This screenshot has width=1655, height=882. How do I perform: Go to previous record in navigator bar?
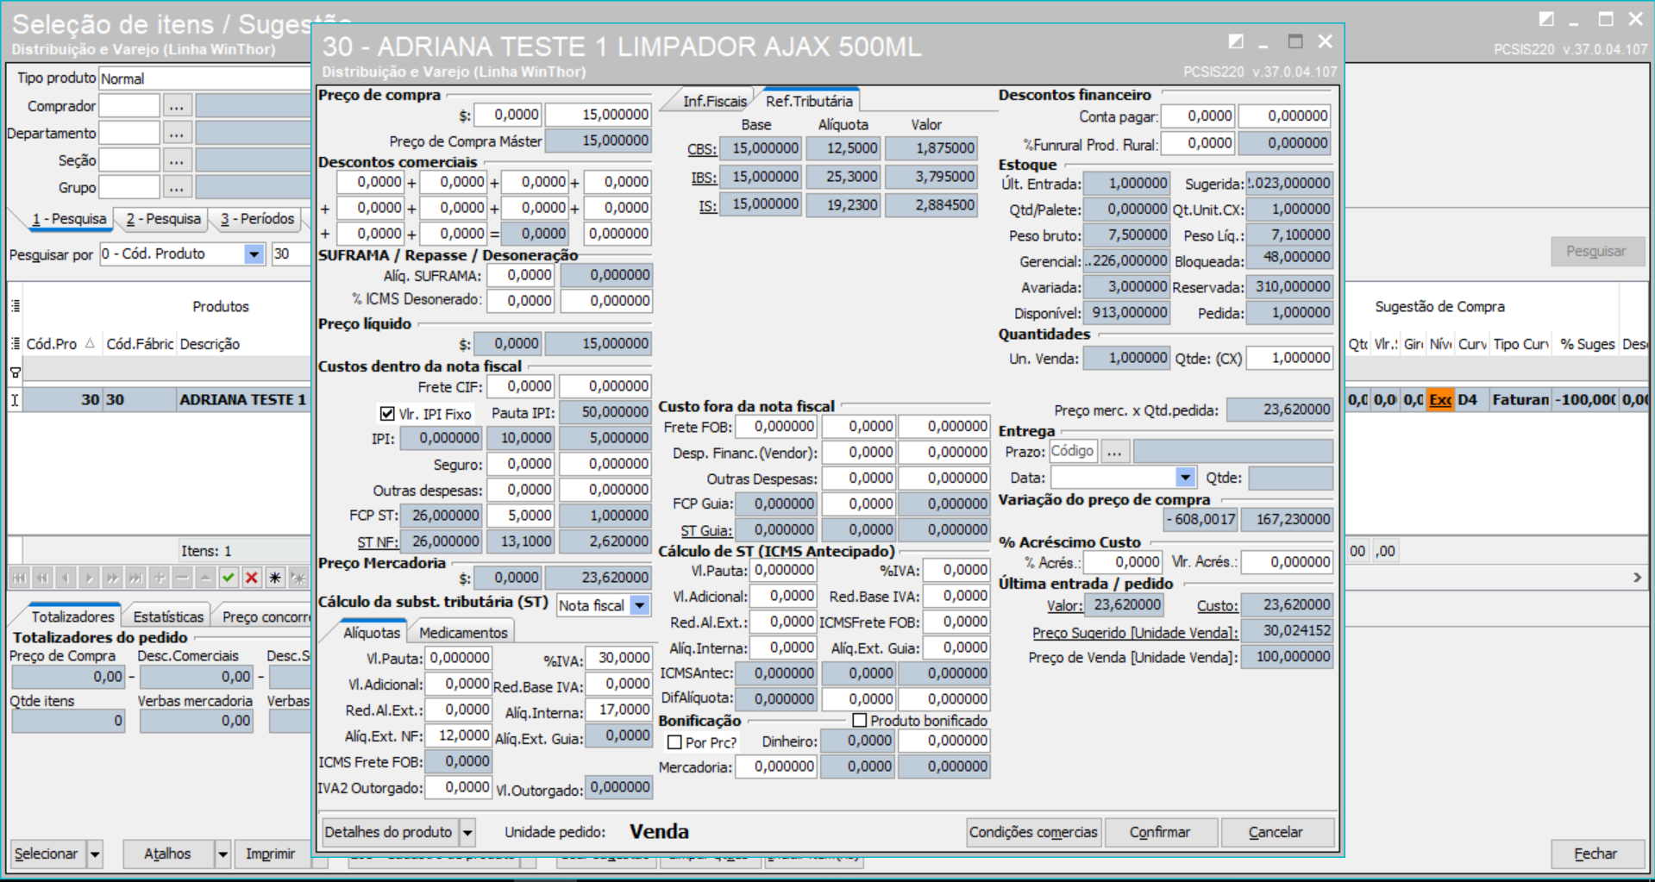click(x=66, y=578)
